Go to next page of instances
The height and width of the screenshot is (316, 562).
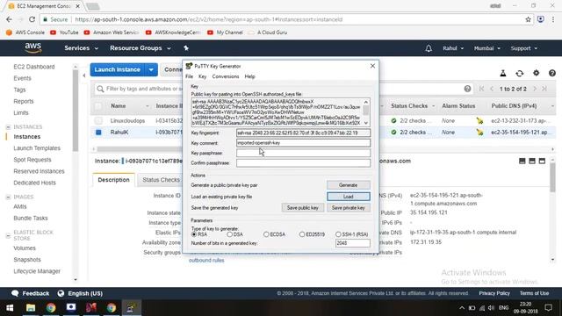(535, 89)
